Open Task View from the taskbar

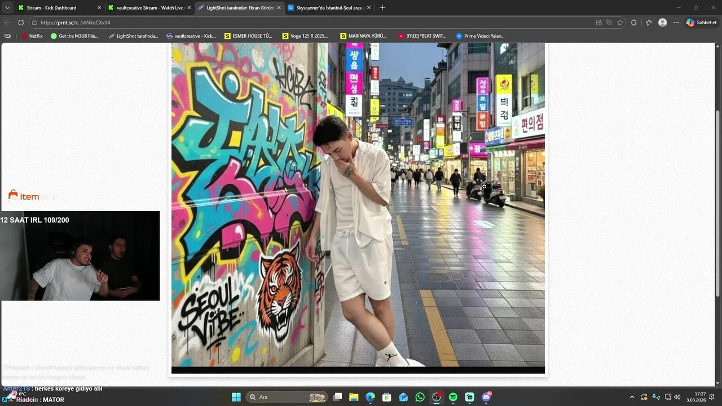337,397
